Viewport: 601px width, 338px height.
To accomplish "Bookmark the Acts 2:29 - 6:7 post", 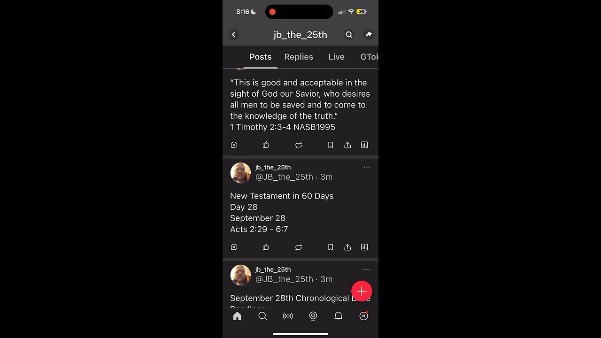I will 331,247.
